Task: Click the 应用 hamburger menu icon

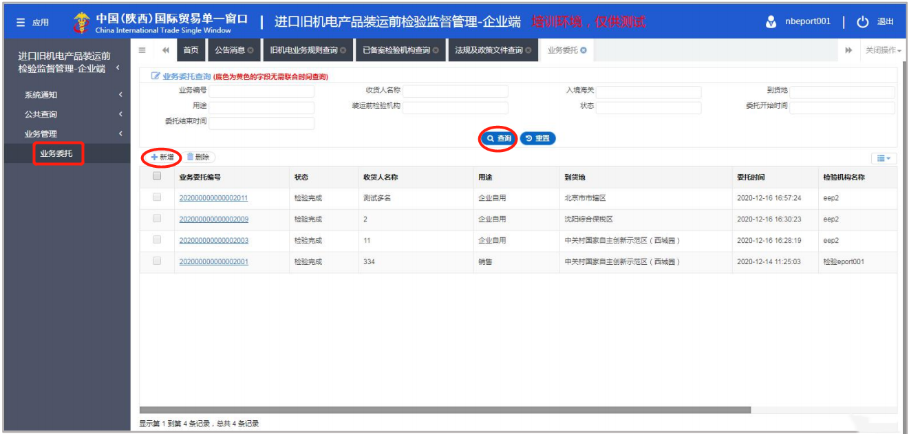Action: (21, 23)
